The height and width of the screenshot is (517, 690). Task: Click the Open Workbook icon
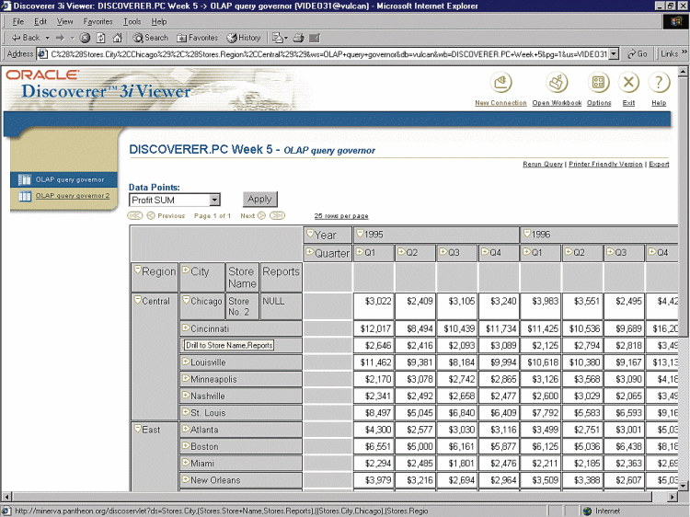click(557, 83)
